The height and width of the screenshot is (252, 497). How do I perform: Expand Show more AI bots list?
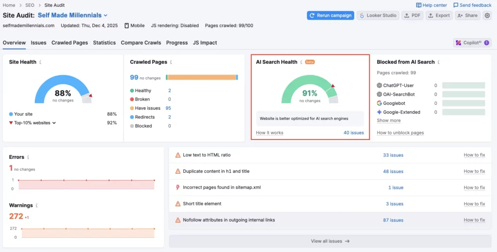(x=389, y=120)
